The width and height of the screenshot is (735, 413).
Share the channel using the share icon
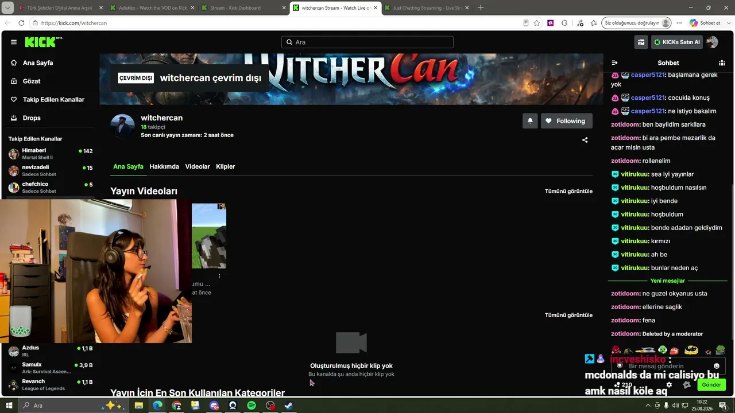[x=585, y=140]
